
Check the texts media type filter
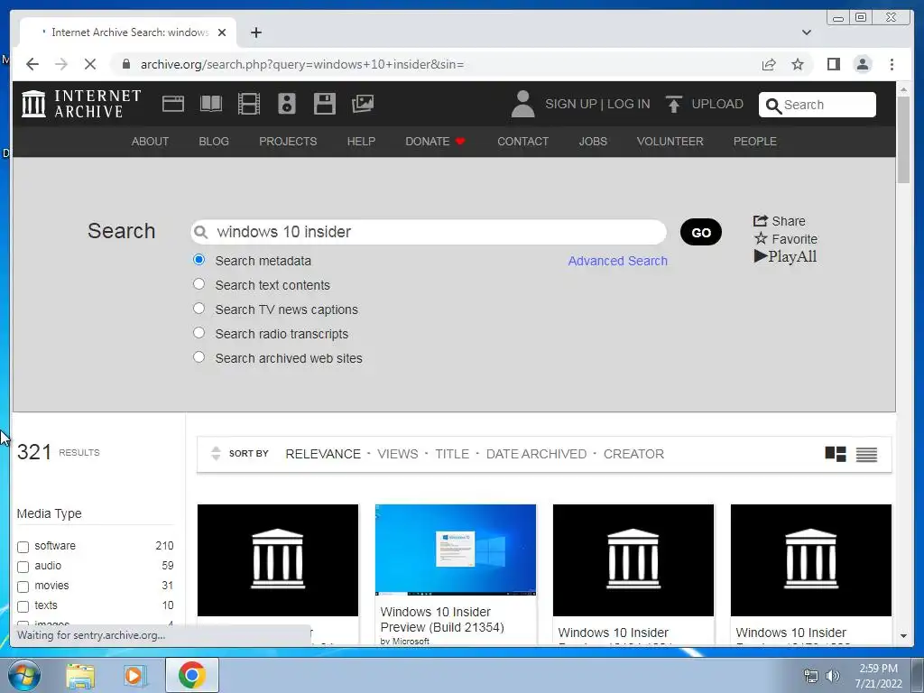[23, 606]
